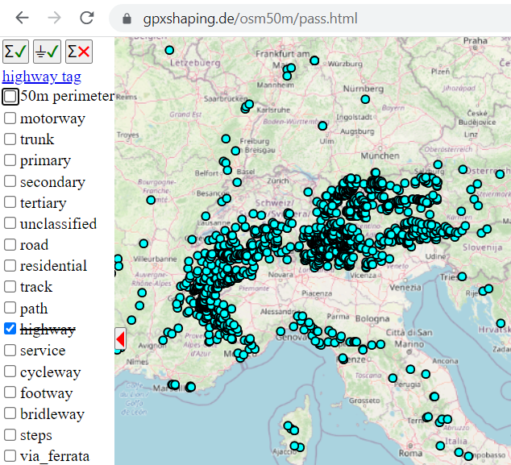511x465 pixels.
Task: Enable the tertiary checkbox
Action: [x=10, y=202]
